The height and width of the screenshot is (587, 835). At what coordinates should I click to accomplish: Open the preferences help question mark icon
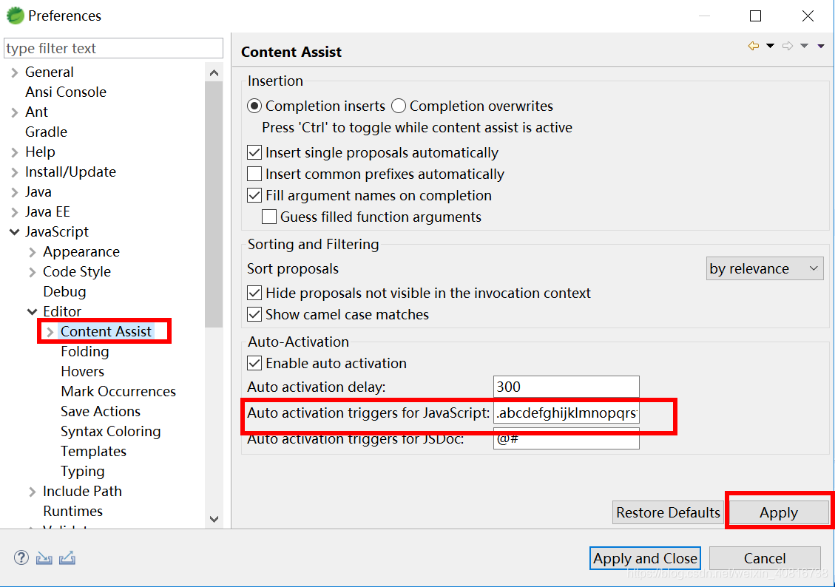point(21,558)
